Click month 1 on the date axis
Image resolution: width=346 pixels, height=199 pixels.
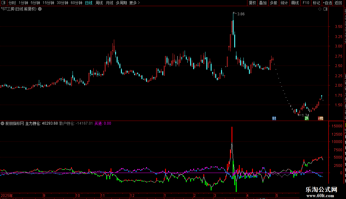(x=165, y=195)
